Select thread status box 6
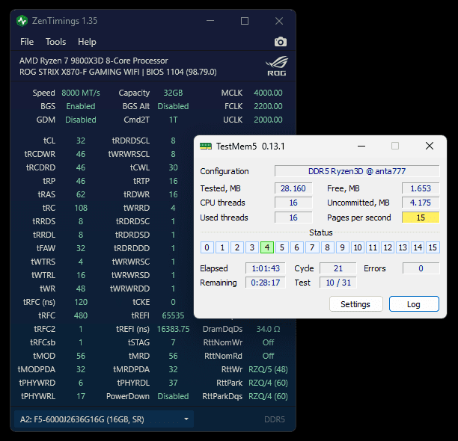The width and height of the screenshot is (458, 441). click(297, 247)
